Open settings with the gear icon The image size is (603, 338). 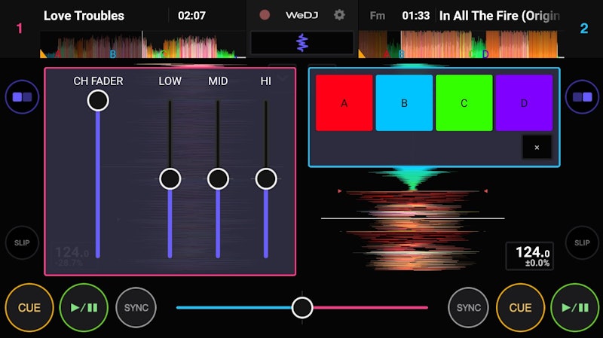pyautogui.click(x=338, y=15)
